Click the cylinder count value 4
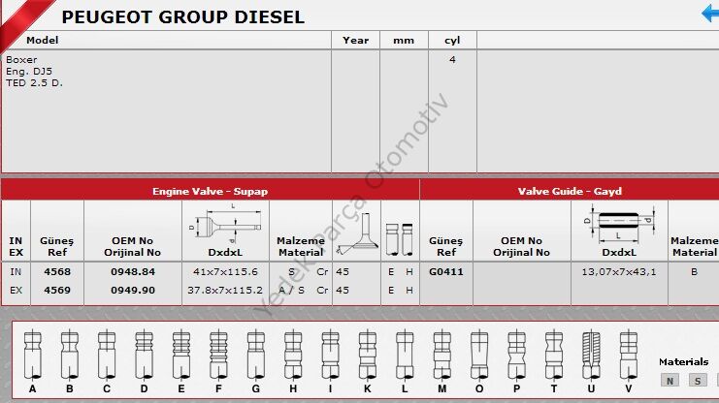The image size is (719, 403). pos(452,59)
